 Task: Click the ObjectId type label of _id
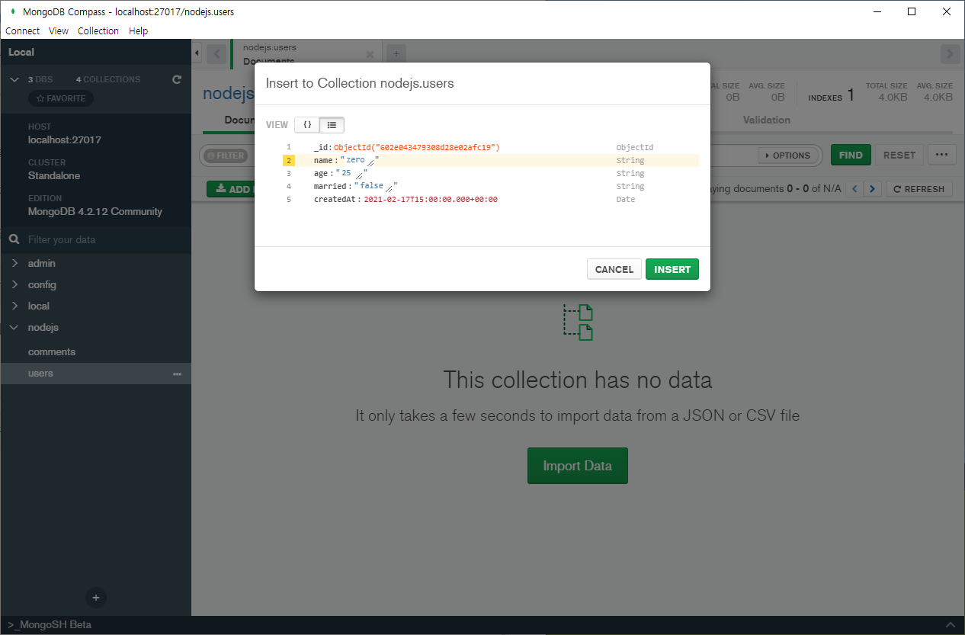[x=635, y=147]
